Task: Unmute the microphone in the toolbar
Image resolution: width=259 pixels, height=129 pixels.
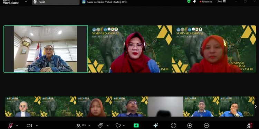Action: coord(10,126)
